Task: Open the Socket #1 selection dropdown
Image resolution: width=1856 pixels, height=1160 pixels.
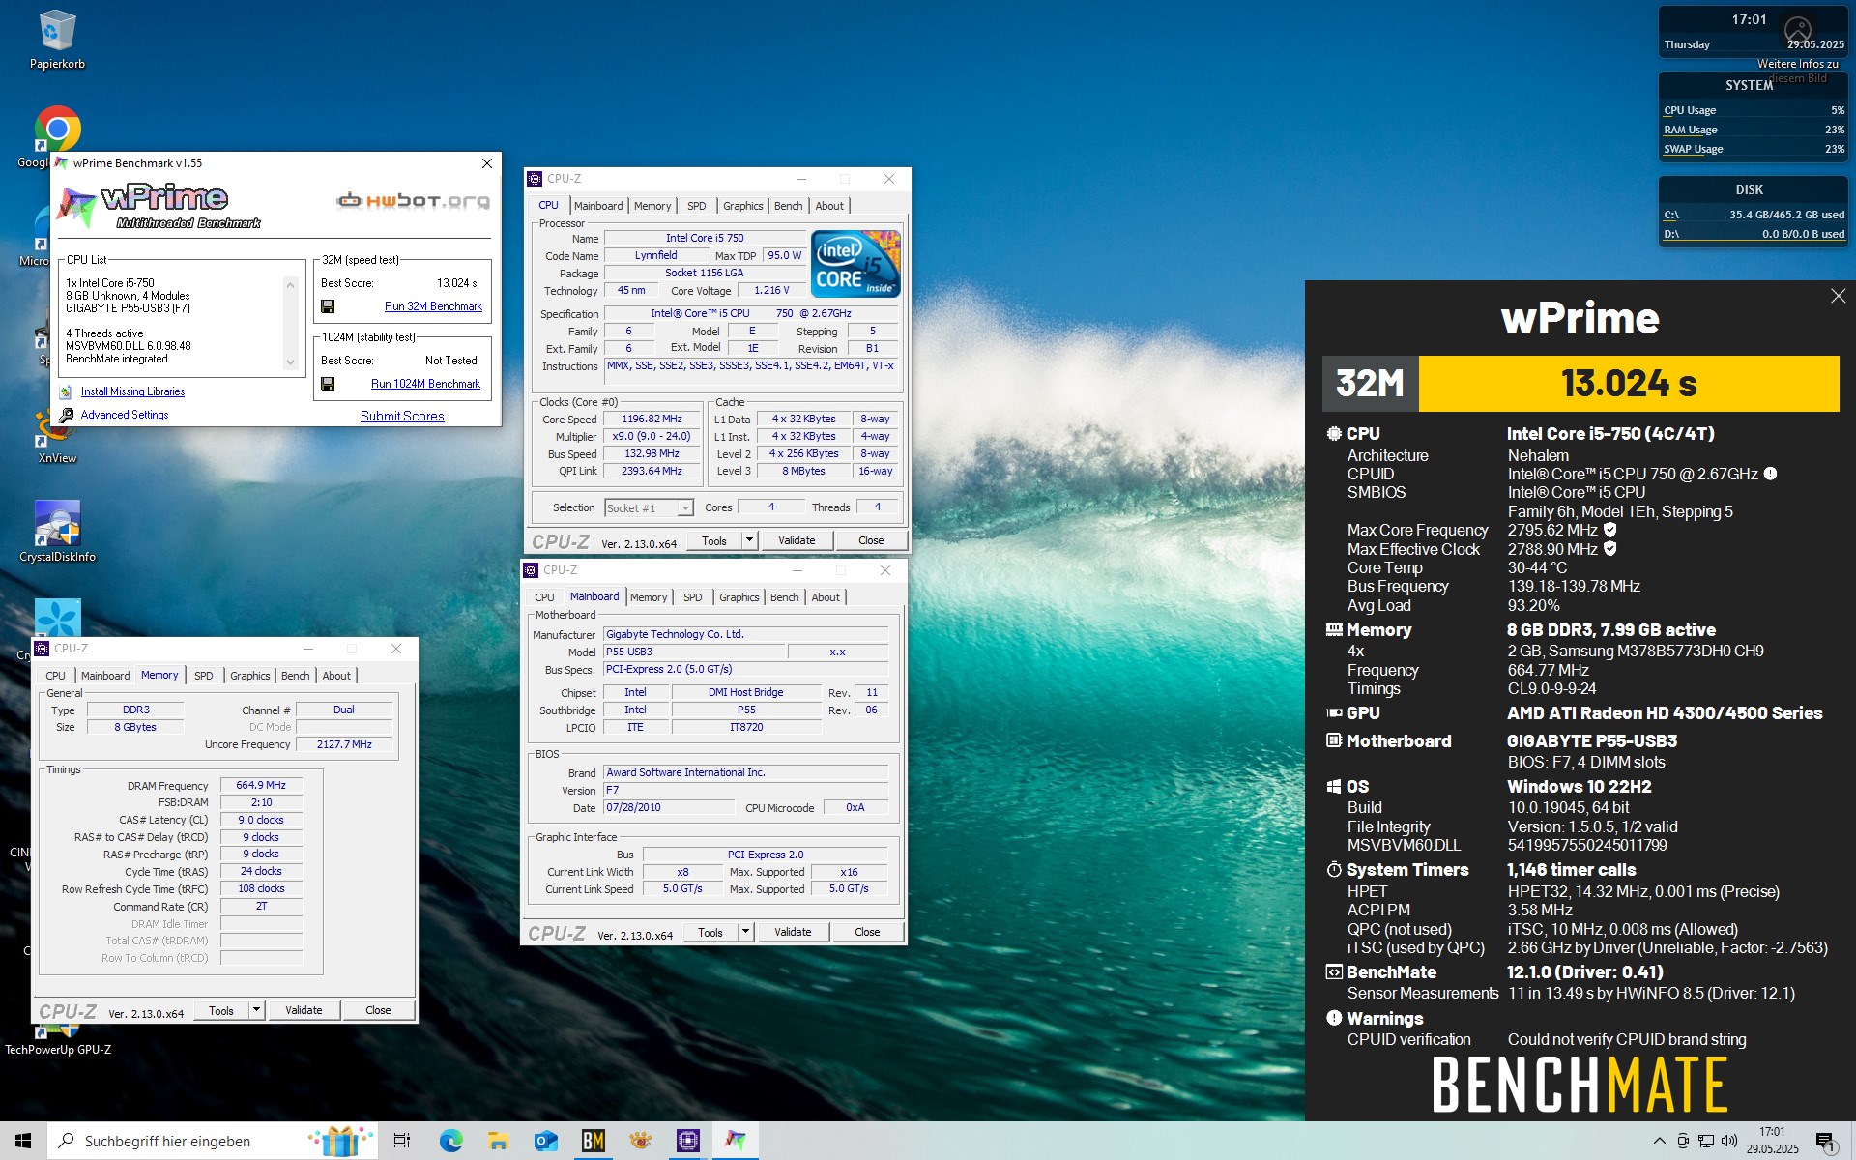Action: pos(649,507)
